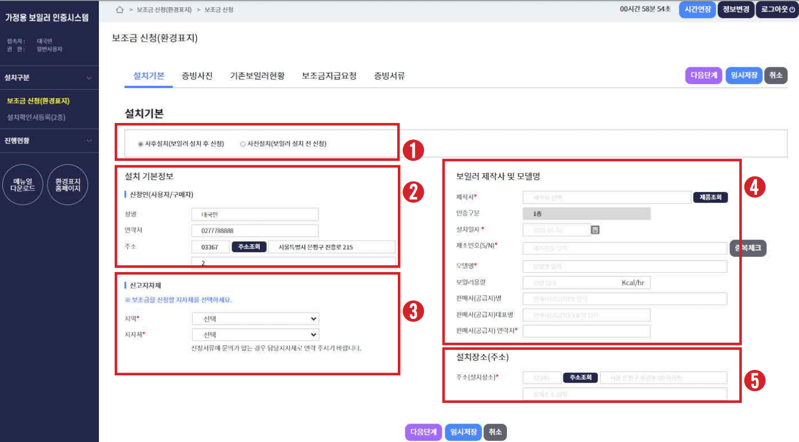799x442 pixels.
Task: Open 보조금 신청(환경표지) sidebar menu
Action: coord(38,101)
